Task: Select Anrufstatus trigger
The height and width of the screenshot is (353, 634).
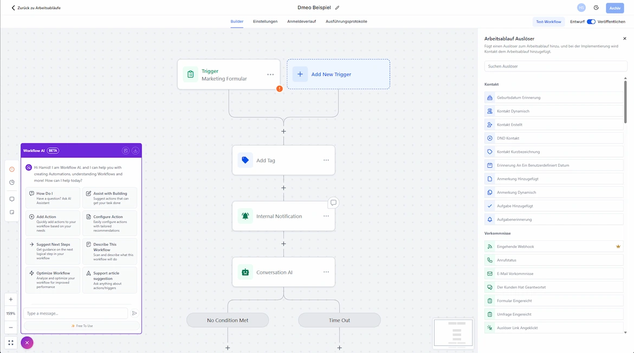Action: click(554, 260)
